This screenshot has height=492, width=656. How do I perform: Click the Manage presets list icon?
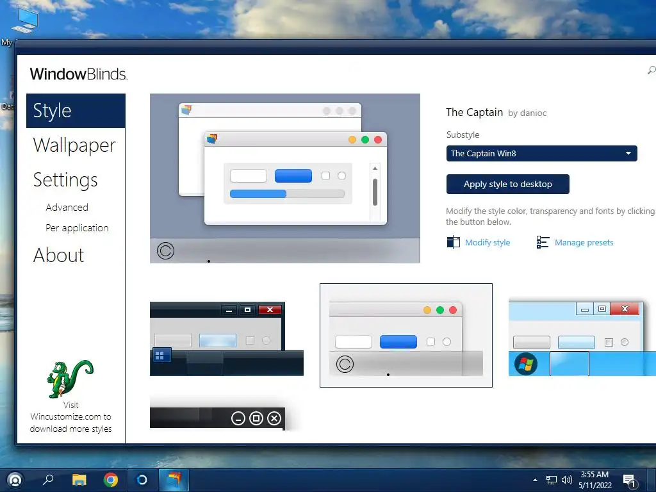point(543,242)
